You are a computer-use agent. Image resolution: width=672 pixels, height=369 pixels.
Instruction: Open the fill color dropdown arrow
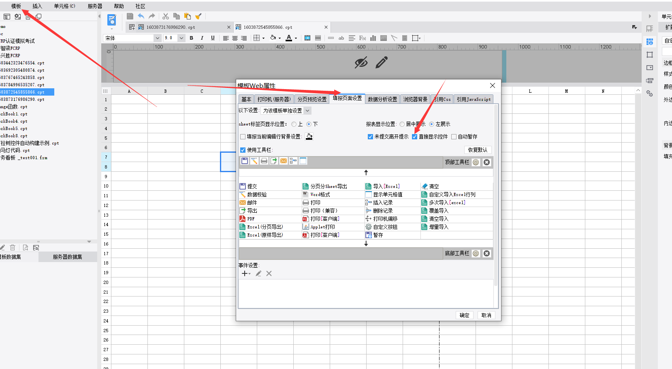(x=280, y=38)
